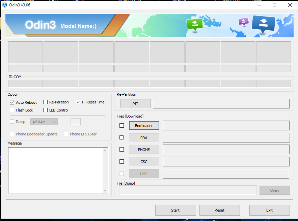This screenshot has height=221, width=298.
Task: Click the purple download speech bubble icon
Action: (243, 22)
